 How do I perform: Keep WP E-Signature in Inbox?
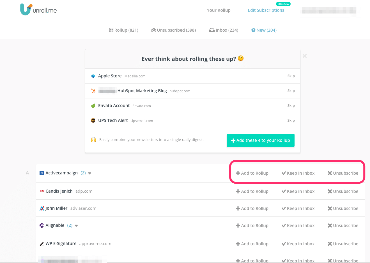click(x=298, y=244)
